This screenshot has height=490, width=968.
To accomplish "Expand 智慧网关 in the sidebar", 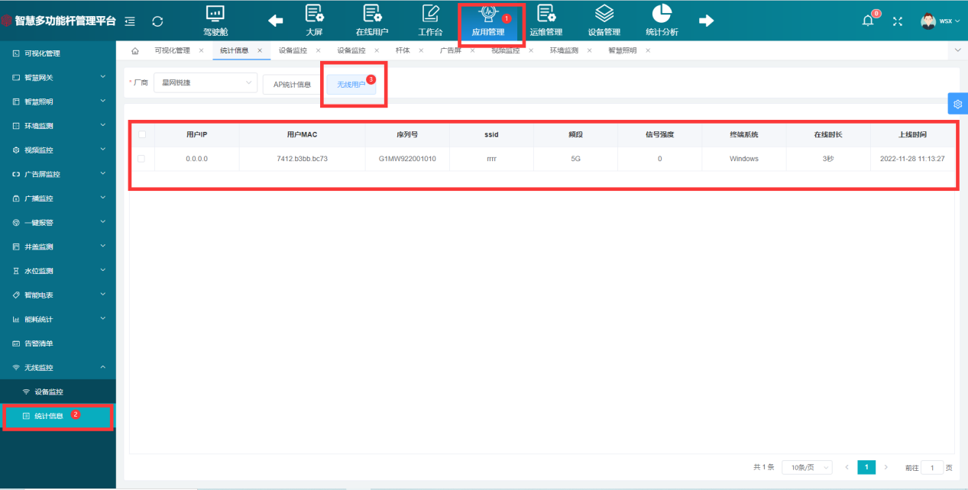I will click(58, 78).
